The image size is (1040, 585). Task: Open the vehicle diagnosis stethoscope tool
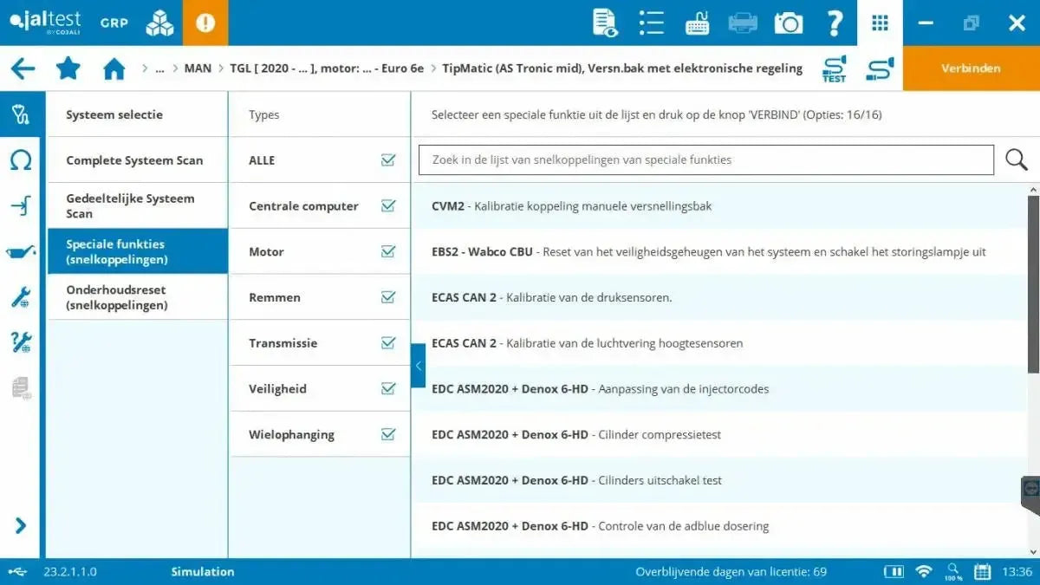[x=22, y=114]
